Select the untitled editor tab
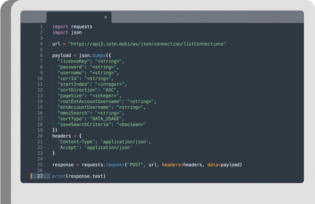Viewport: 315px width, 204px height. tap(79, 17)
